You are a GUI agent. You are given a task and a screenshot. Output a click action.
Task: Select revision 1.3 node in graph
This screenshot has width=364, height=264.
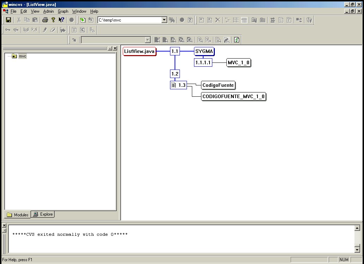pos(178,85)
